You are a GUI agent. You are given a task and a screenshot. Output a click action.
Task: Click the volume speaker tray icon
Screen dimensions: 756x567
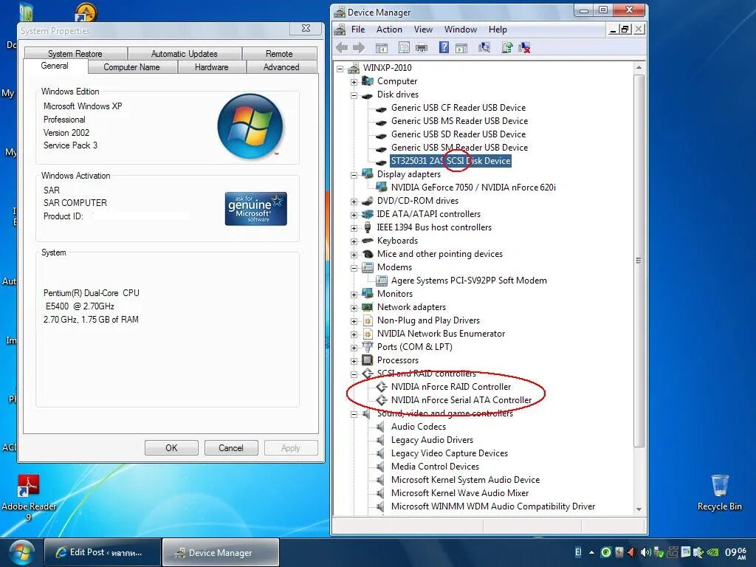[x=646, y=552]
